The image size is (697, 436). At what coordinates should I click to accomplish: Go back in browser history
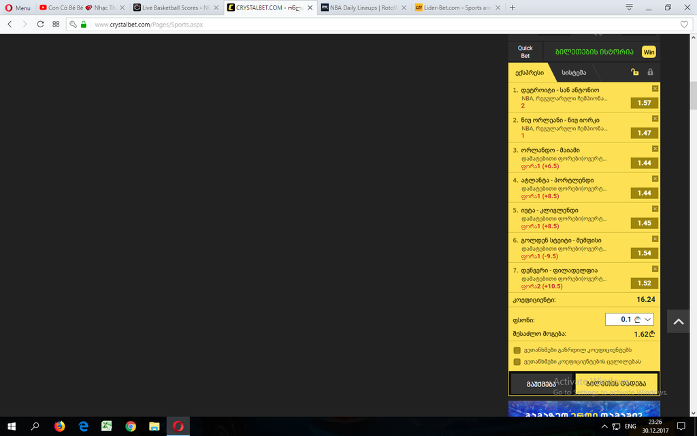coord(10,24)
